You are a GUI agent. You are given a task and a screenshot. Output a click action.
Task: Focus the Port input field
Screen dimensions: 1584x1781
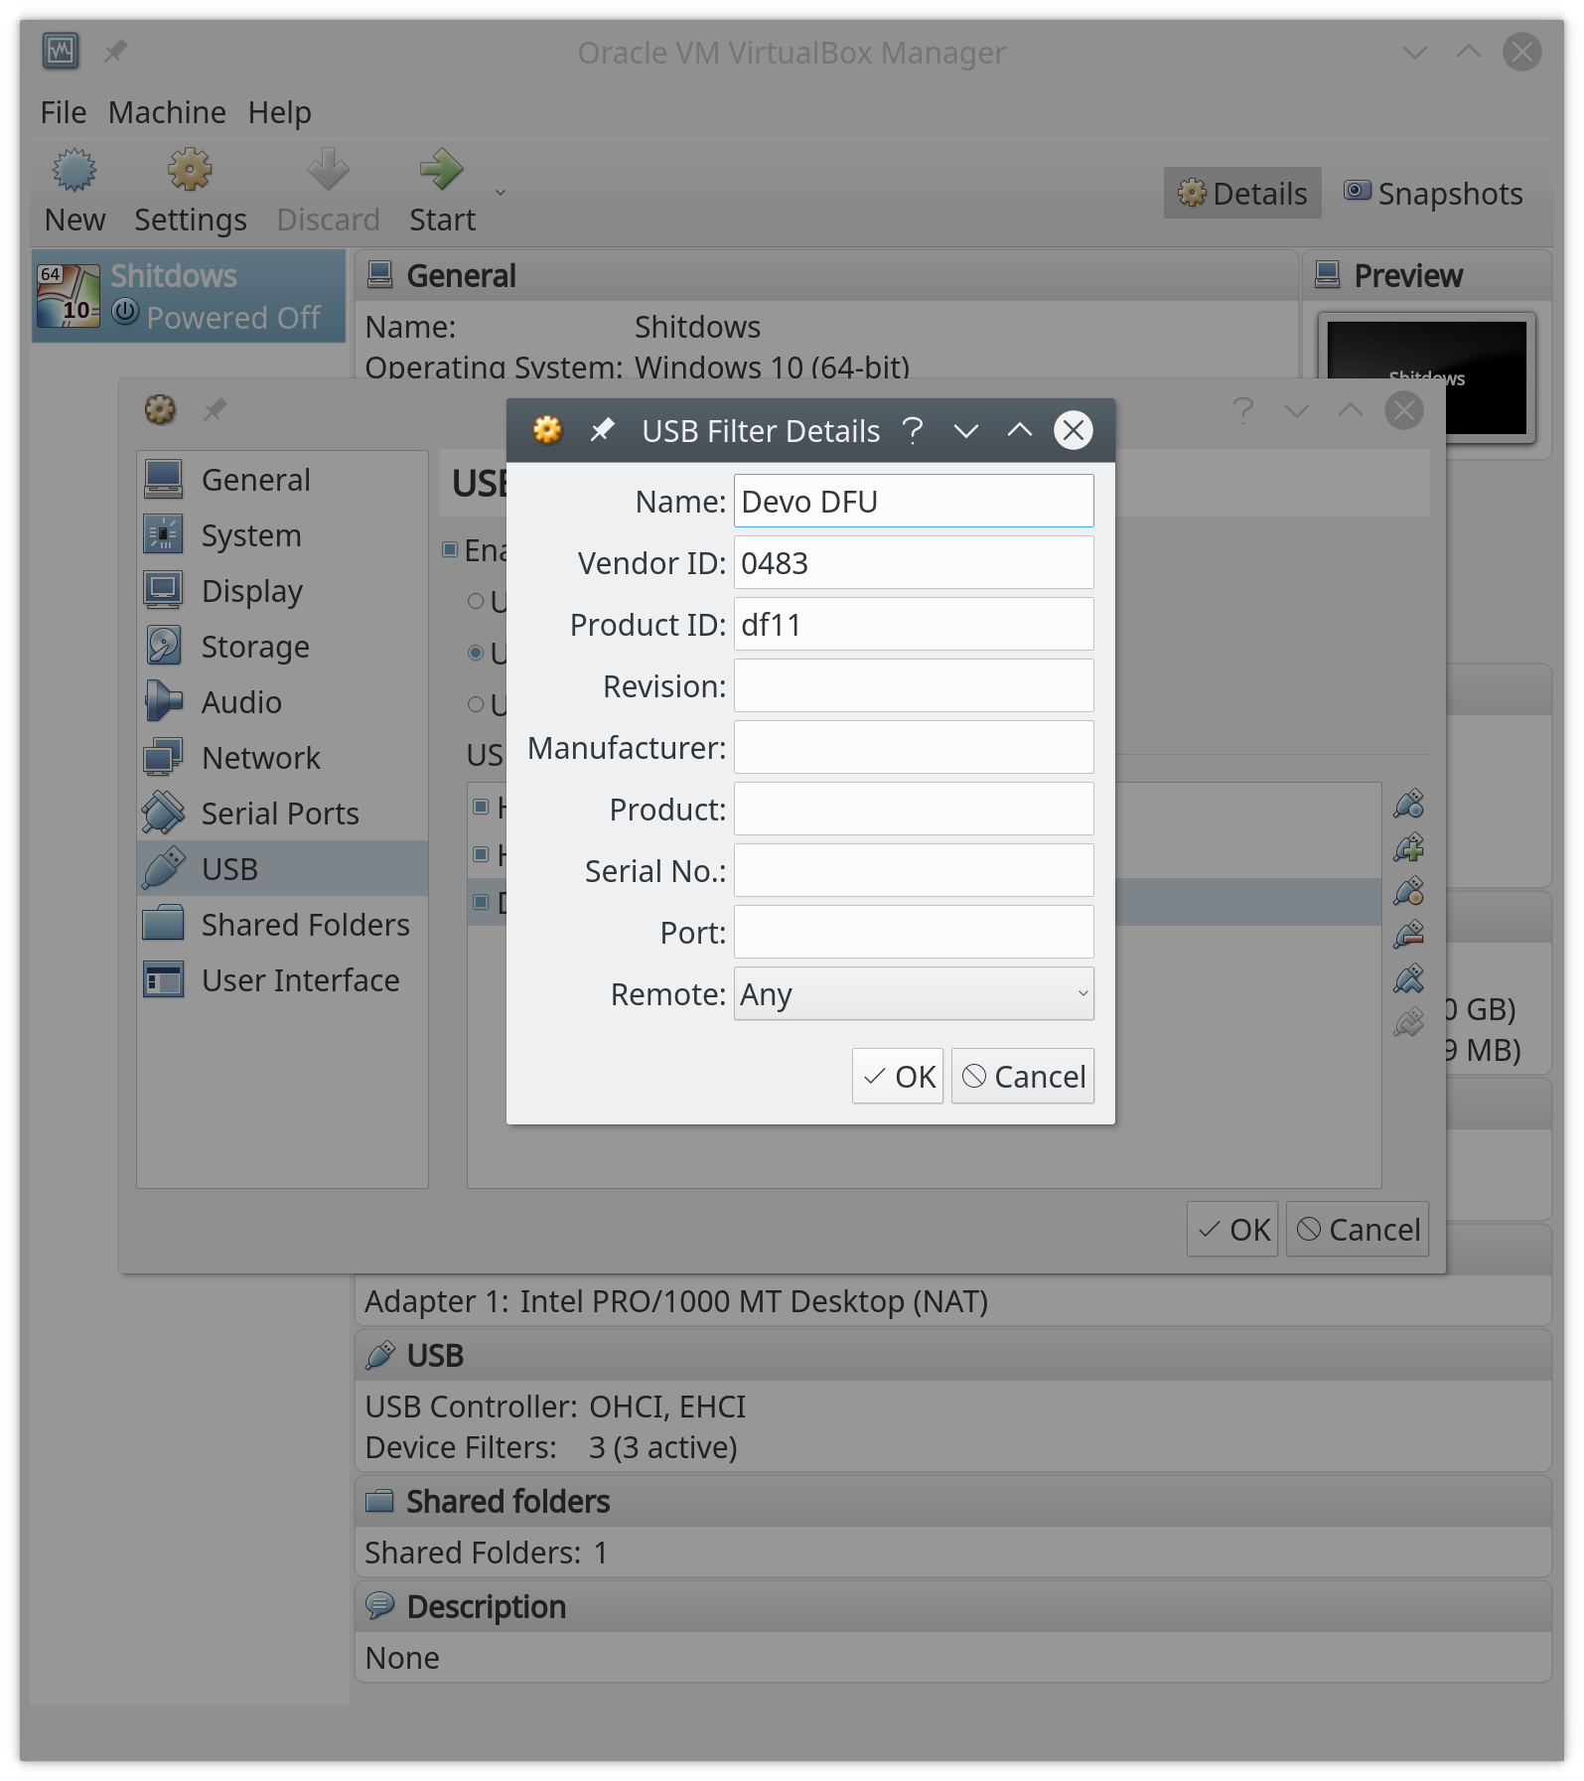pyautogui.click(x=914, y=932)
